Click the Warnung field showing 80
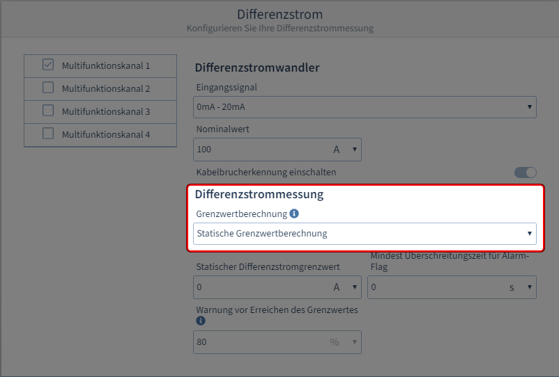Image resolution: width=559 pixels, height=377 pixels. (258, 342)
